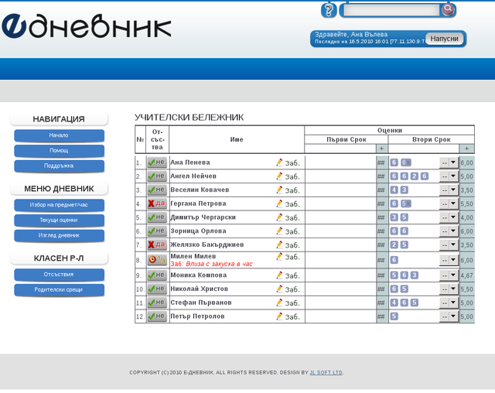Edit note for Гергана Петрова via pencil icon
Image resolution: width=495 pixels, height=393 pixels.
[279, 203]
